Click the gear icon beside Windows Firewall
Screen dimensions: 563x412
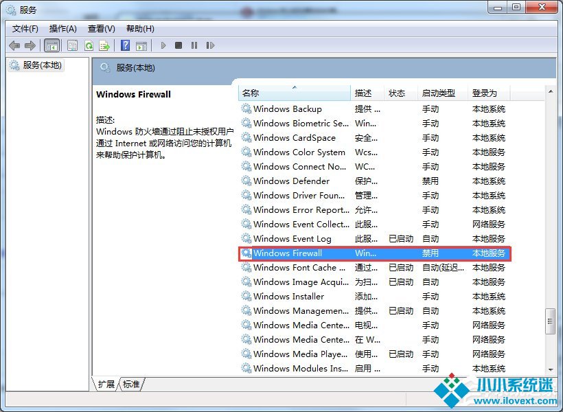click(246, 253)
